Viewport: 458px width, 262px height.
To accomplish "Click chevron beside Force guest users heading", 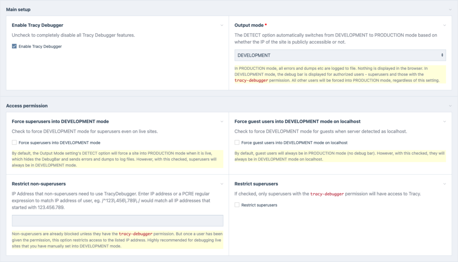I will pyautogui.click(x=444, y=121).
